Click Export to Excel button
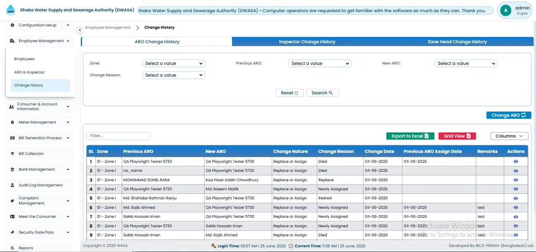536x252 pixels. tap(410, 136)
